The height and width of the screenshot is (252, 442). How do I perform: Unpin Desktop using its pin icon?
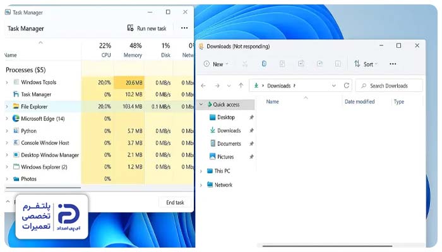pos(251,117)
